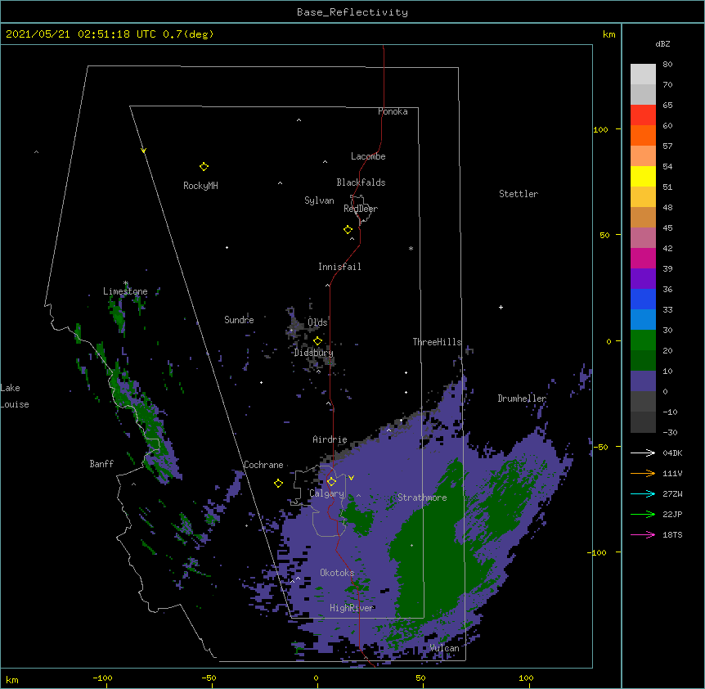Screen dimensions: 705x689
Task: Click the plus marker south of Stettler
Action: point(501,307)
